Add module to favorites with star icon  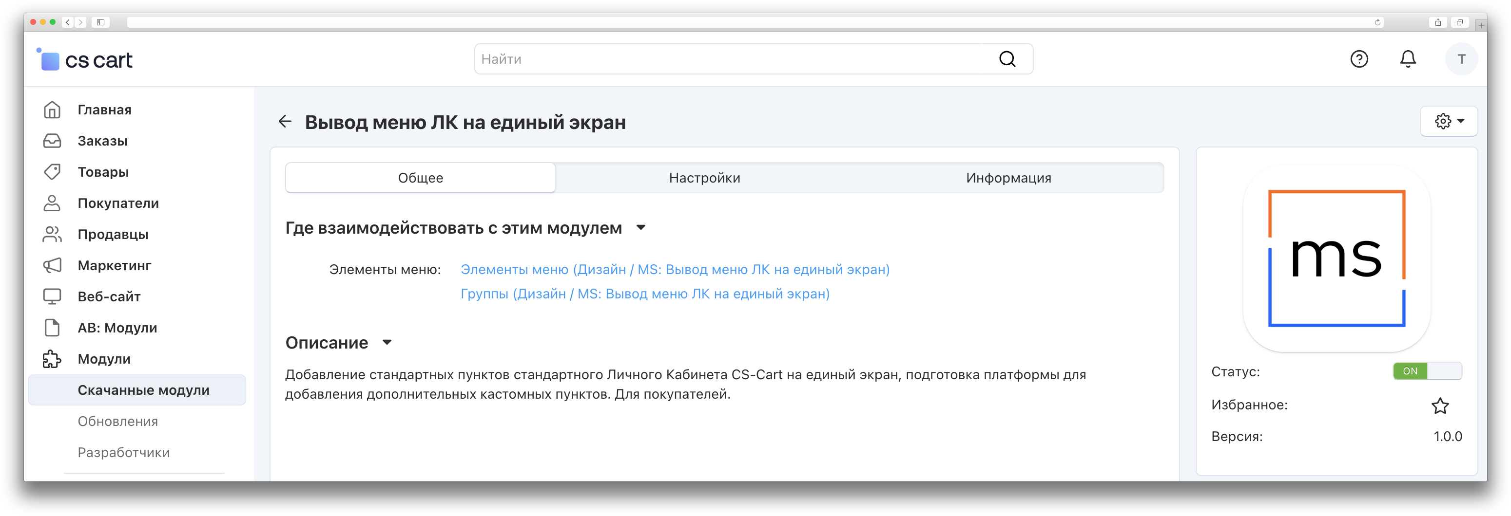(x=1440, y=406)
